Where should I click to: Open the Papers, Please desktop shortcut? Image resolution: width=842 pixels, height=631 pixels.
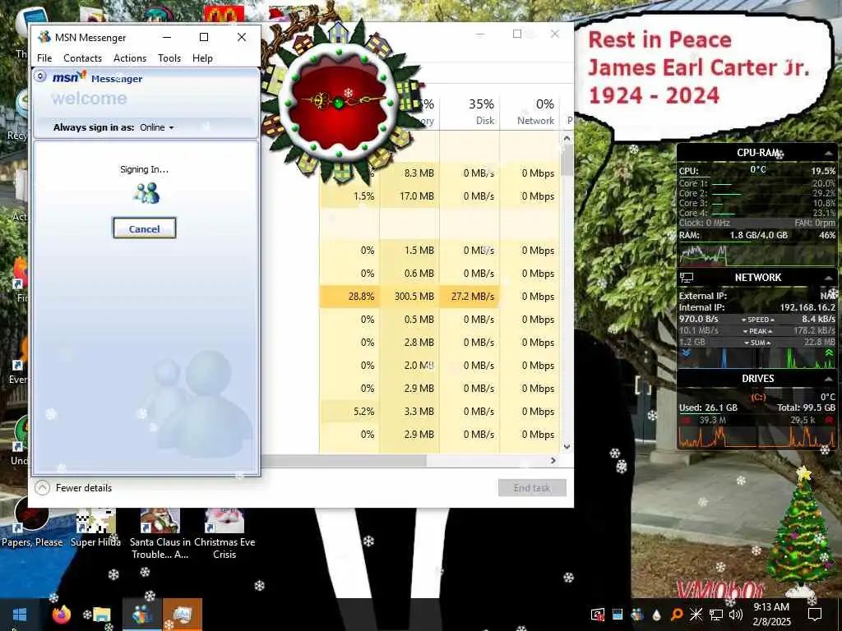point(32,523)
